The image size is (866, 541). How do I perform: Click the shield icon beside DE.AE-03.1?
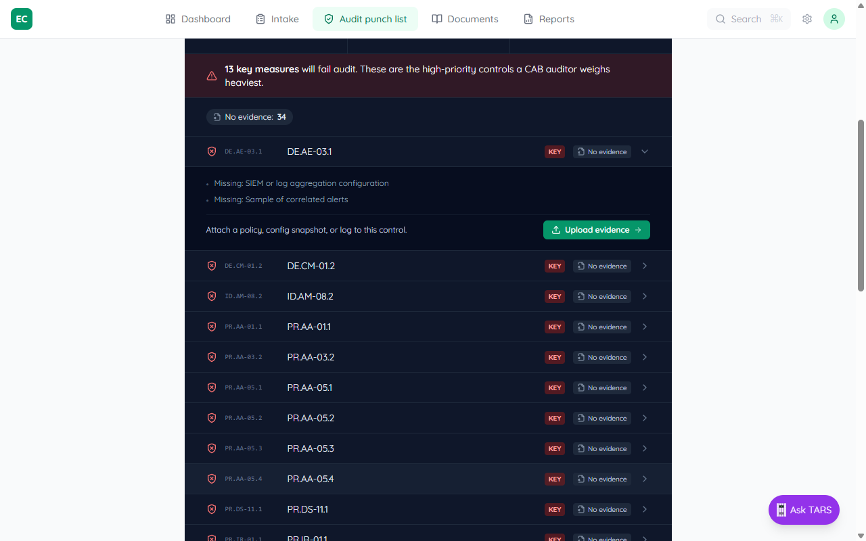tap(212, 151)
